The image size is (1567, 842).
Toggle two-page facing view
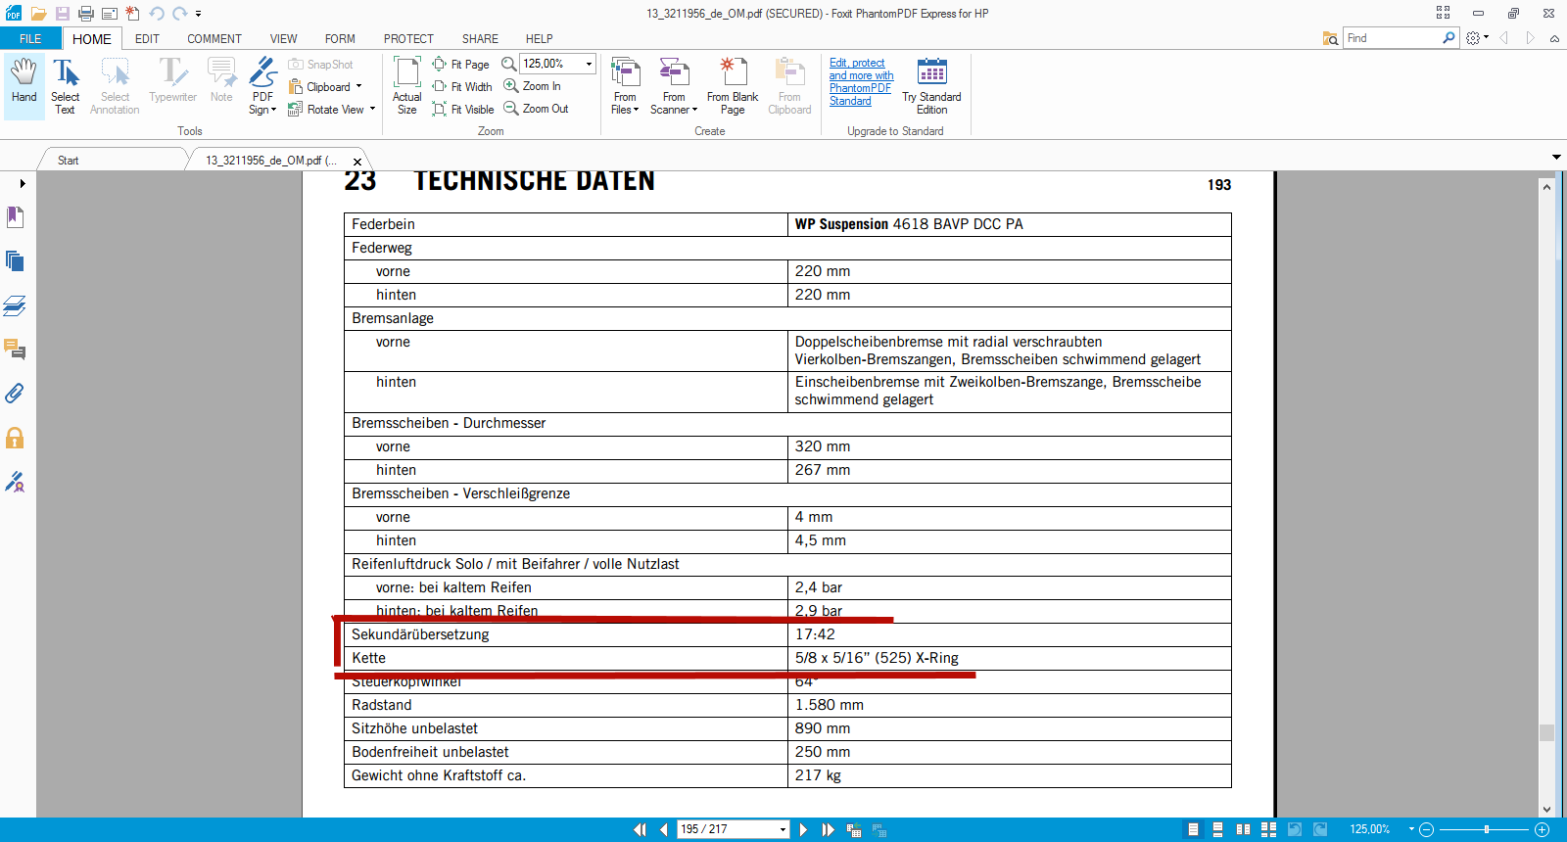pos(1243,829)
